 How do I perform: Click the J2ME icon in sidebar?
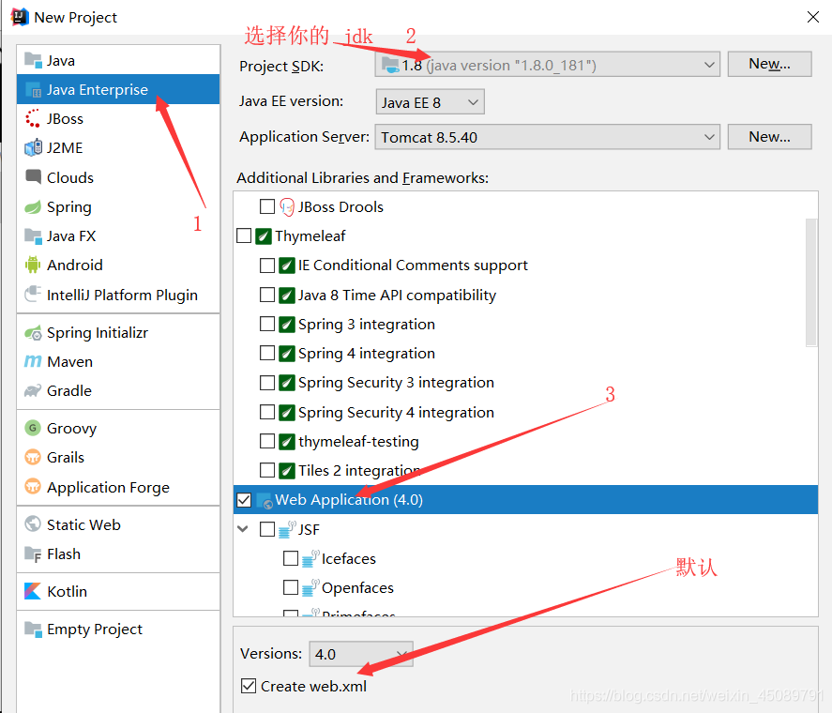[33, 147]
